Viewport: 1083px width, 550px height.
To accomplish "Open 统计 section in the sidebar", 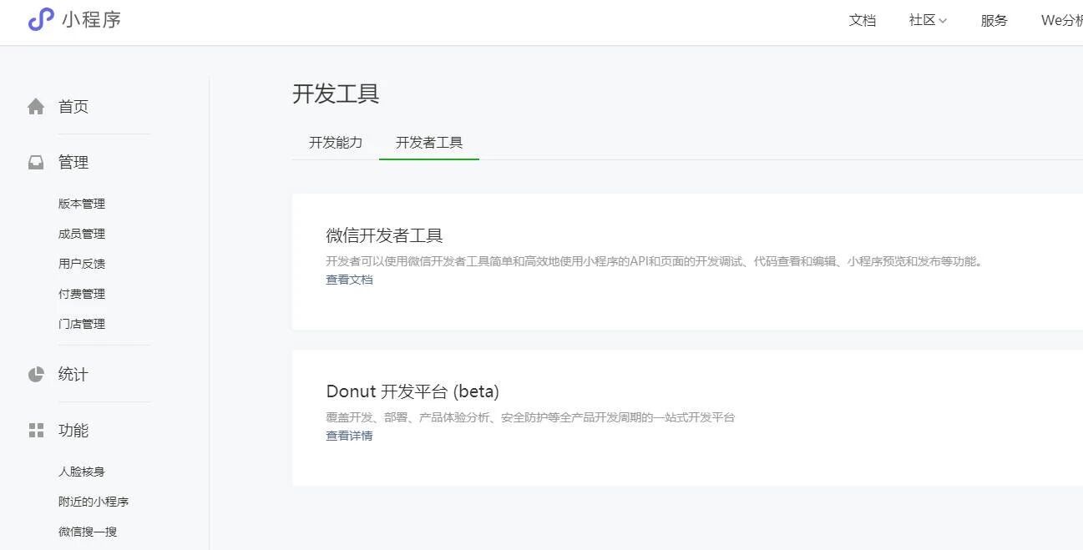I will coord(73,375).
